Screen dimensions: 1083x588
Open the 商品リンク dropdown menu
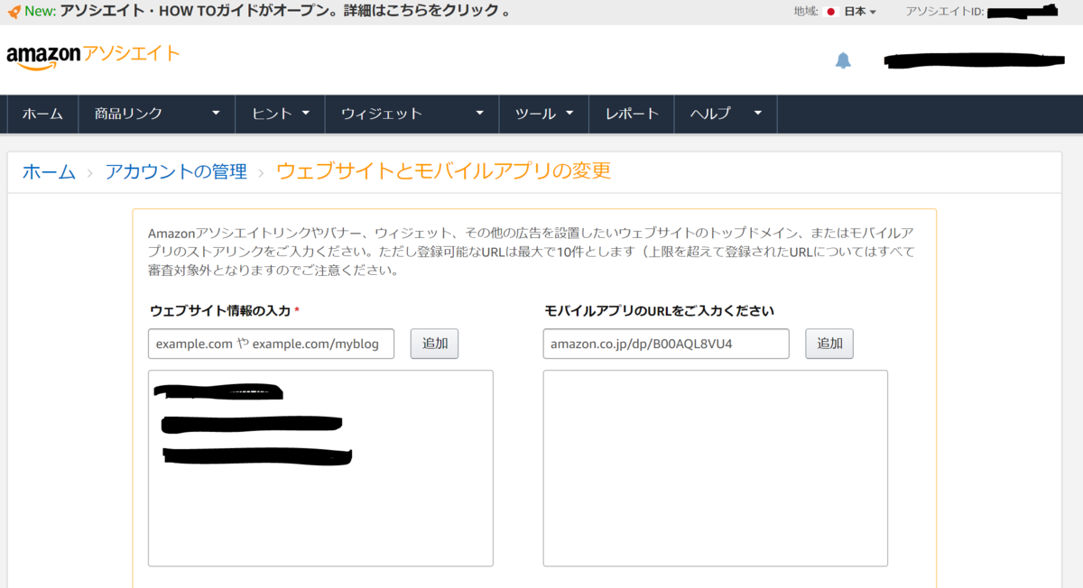153,114
